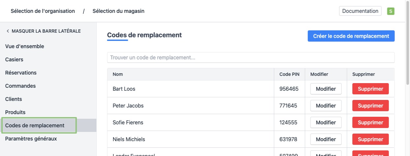Screen dimensions: 410x156
Task: Go to Casiers section
Action: (15, 60)
